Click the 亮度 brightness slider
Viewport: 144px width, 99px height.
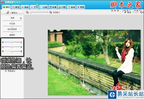pyautogui.click(x=12, y=21)
